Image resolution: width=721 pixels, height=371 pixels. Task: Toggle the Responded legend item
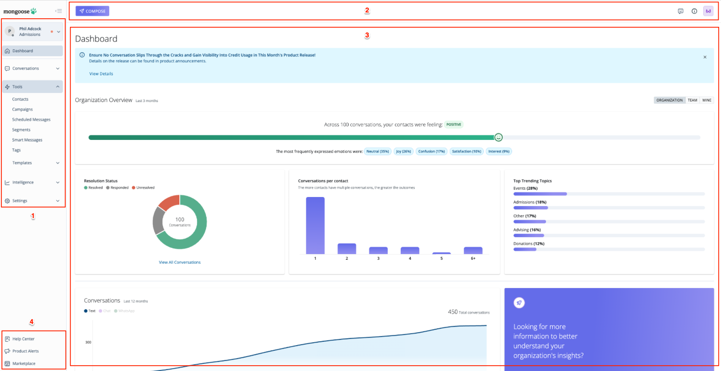117,188
